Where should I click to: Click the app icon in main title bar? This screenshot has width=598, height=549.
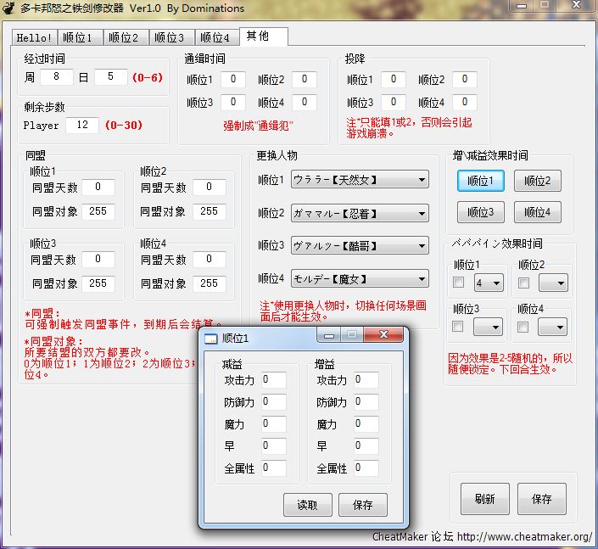pos(9,8)
